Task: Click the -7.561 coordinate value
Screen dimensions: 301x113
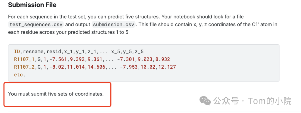Action: pos(58,59)
